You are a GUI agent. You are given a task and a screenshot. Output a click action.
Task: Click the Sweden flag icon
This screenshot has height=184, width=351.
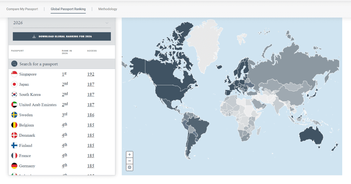14,115
